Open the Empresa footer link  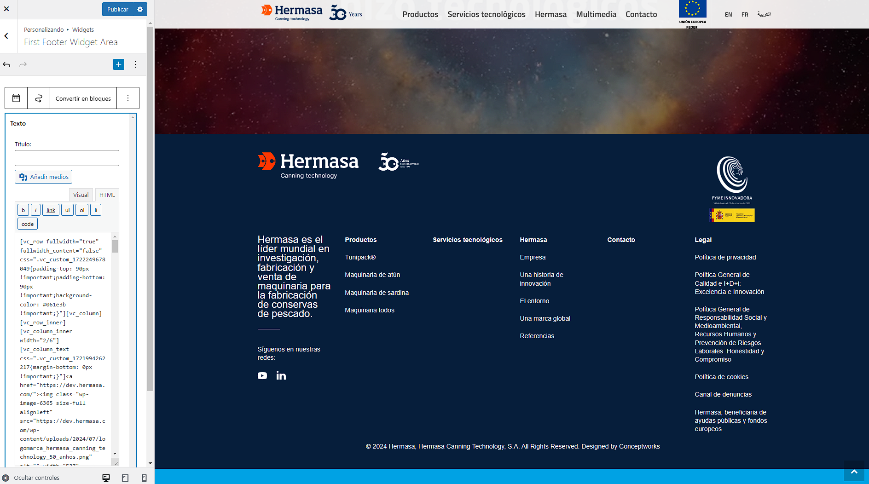coord(533,257)
